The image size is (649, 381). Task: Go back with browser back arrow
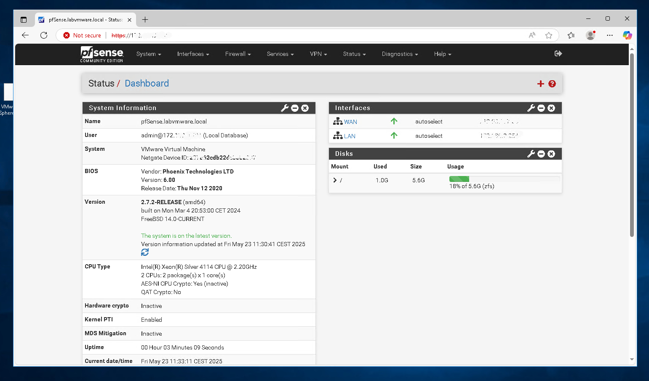point(25,35)
